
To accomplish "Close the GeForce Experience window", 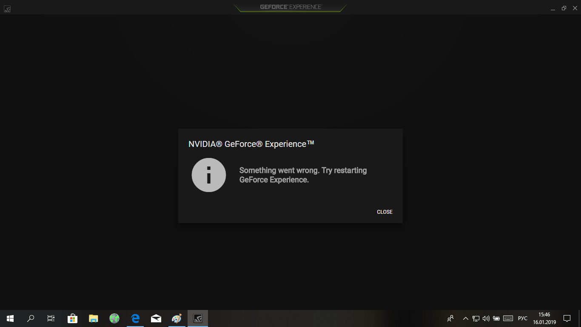I will [575, 8].
